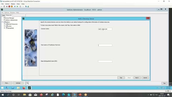172x97 pixels.
Task: Open File Explorer in guest taskbar
Action: pos(18,88)
